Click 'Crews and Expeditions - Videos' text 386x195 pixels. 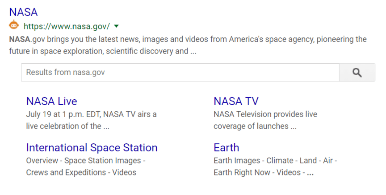pos(81,172)
